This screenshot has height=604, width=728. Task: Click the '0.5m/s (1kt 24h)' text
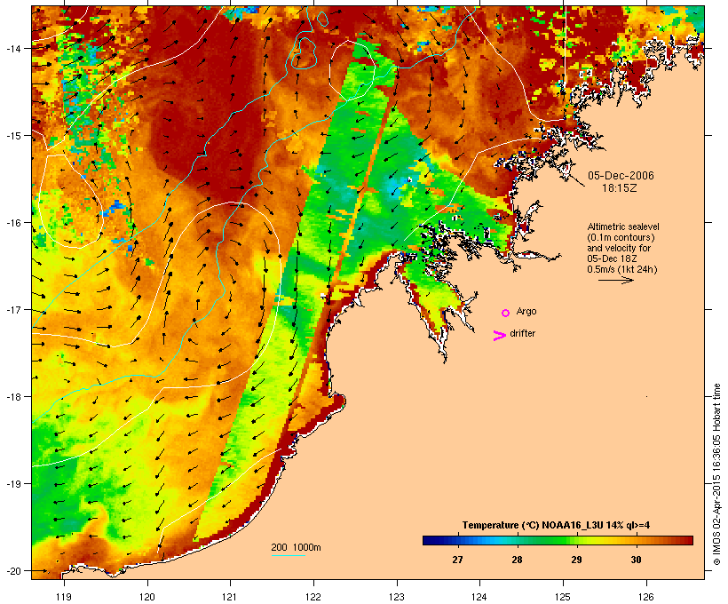click(622, 269)
